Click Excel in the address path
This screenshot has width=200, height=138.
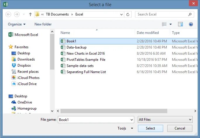[79, 14]
